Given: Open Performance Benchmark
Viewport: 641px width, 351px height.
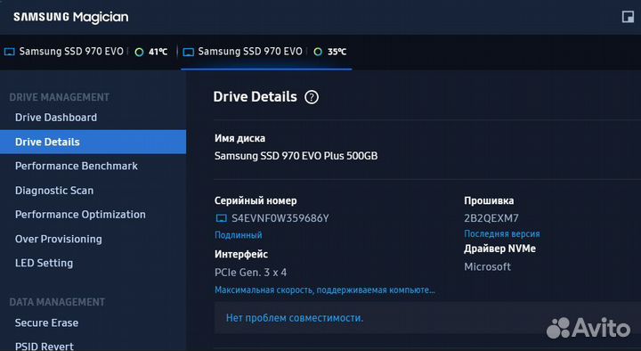Looking at the screenshot, I should (x=77, y=166).
